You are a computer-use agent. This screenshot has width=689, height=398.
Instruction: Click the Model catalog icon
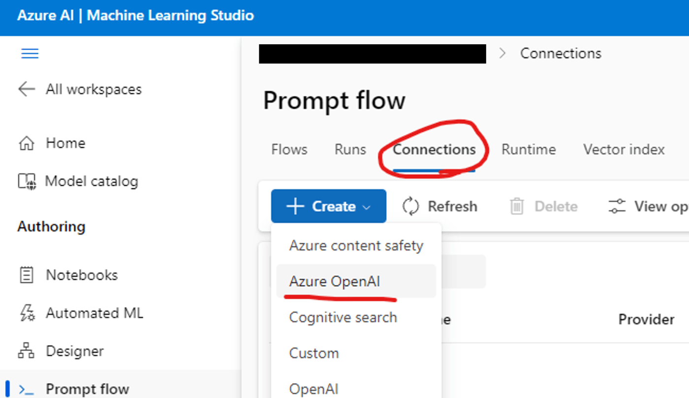[x=26, y=181]
